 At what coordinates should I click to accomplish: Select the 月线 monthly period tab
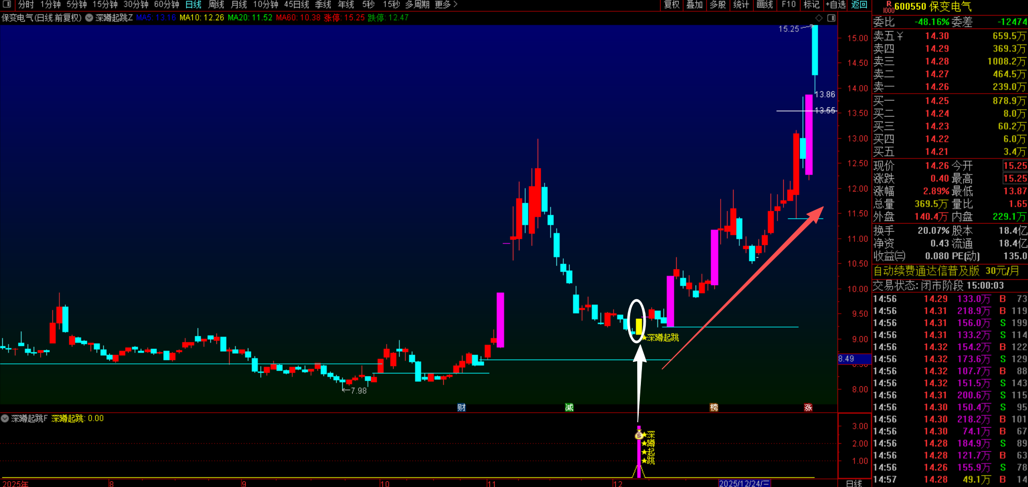click(x=239, y=5)
